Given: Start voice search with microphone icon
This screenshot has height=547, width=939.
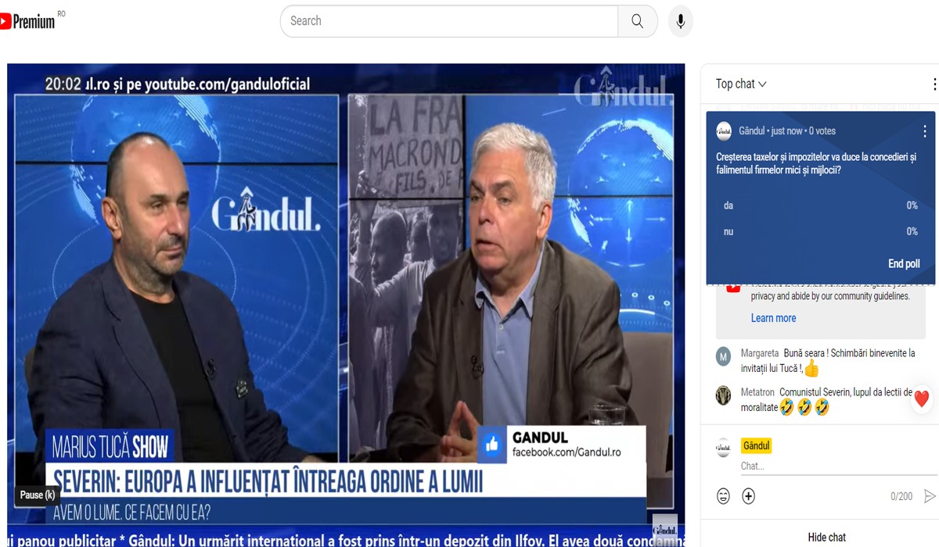Looking at the screenshot, I should pyautogui.click(x=681, y=21).
